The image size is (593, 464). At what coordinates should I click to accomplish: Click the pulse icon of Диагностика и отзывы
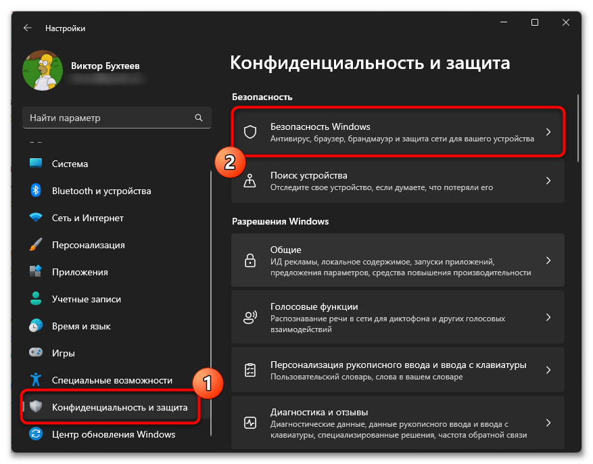(250, 423)
